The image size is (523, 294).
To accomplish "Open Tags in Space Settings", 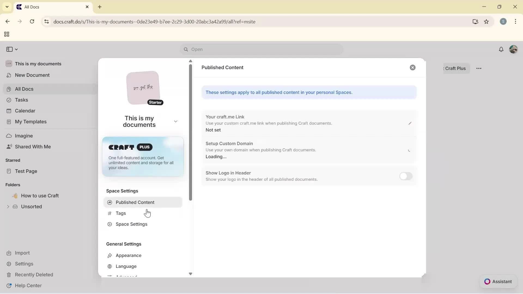I will point(121,213).
